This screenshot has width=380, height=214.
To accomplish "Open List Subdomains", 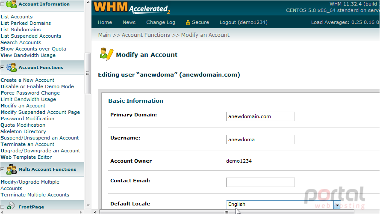I will pos(21,30).
